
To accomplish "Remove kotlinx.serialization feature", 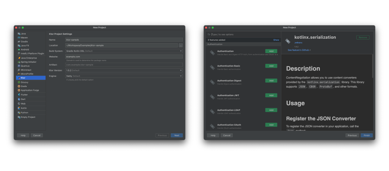I will tap(363, 38).
